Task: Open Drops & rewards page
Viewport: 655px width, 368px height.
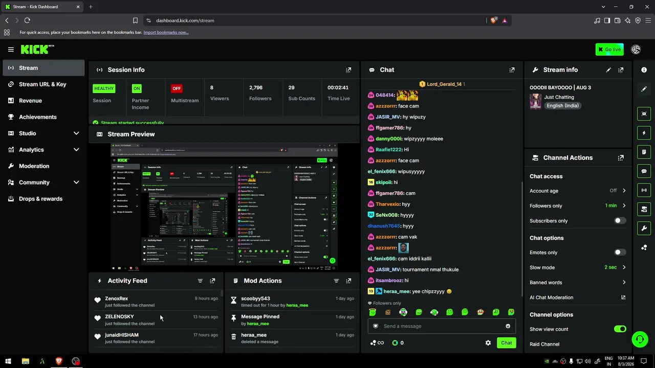Action: tap(44, 199)
